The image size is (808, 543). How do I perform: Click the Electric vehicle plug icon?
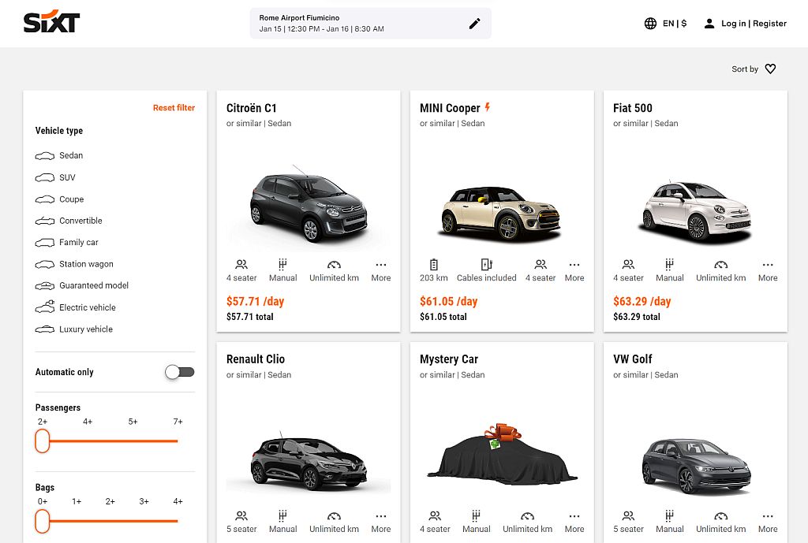tap(45, 307)
